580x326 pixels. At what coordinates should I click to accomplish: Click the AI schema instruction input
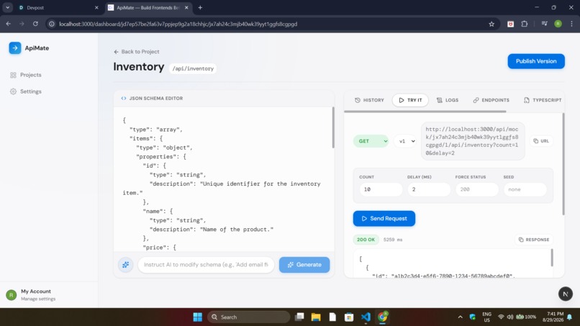[206, 265]
